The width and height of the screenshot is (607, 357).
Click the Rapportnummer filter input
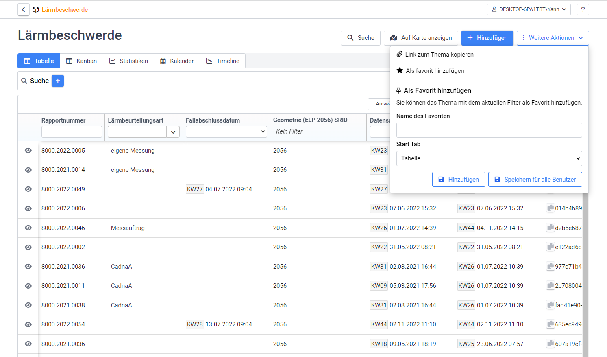point(72,132)
